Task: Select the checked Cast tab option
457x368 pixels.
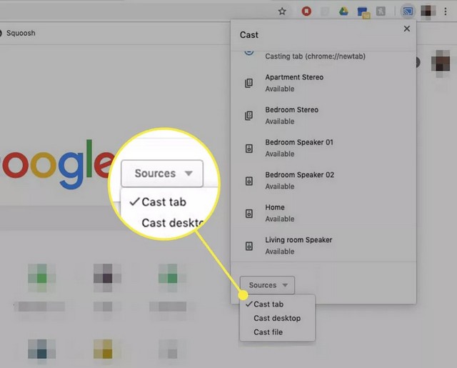Action: point(268,304)
